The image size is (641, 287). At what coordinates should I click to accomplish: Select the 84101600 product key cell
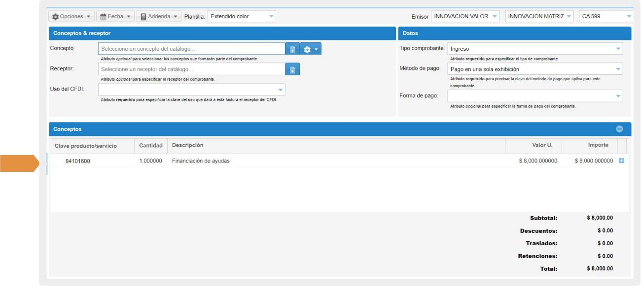(x=78, y=161)
